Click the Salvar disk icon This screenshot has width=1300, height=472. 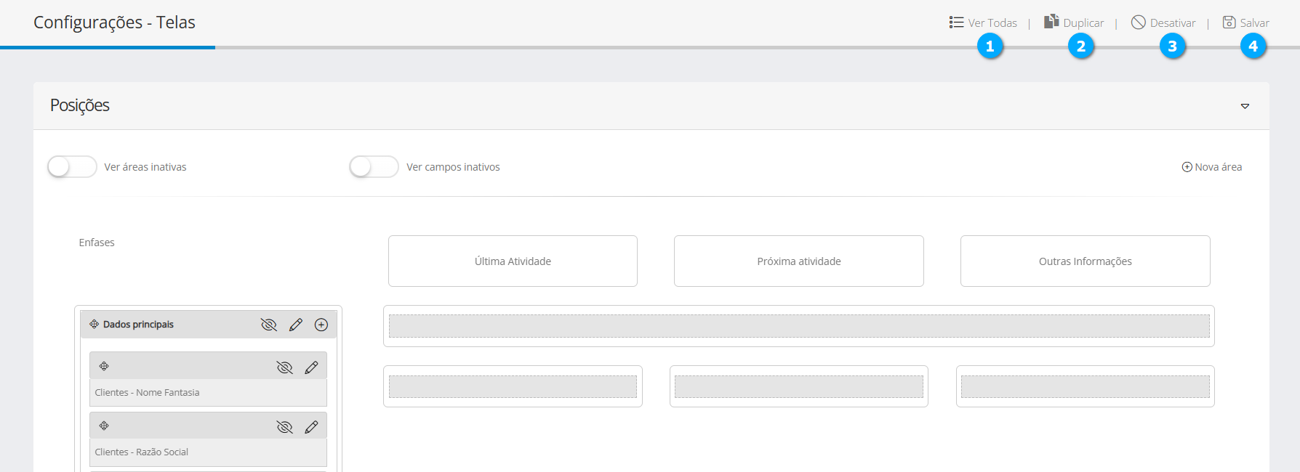tap(1229, 23)
